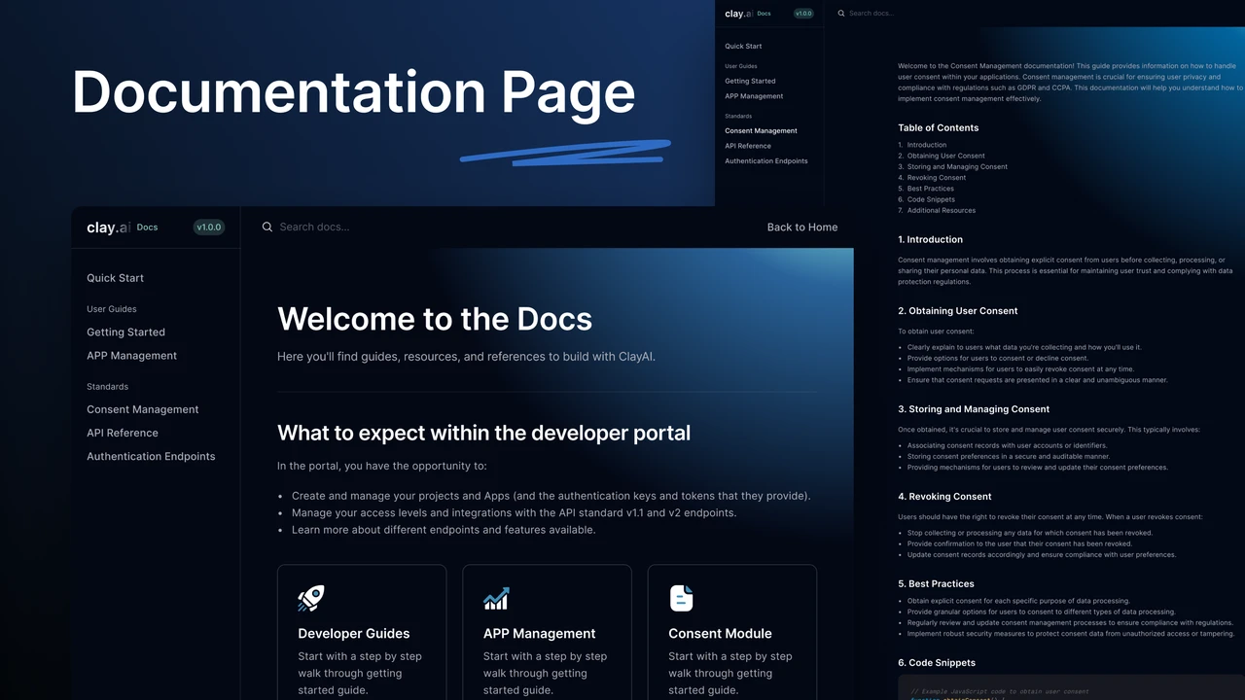This screenshot has width=1245, height=700.
Task: Click 'Create and manage your projects and Apps' bullet
Action: click(551, 496)
